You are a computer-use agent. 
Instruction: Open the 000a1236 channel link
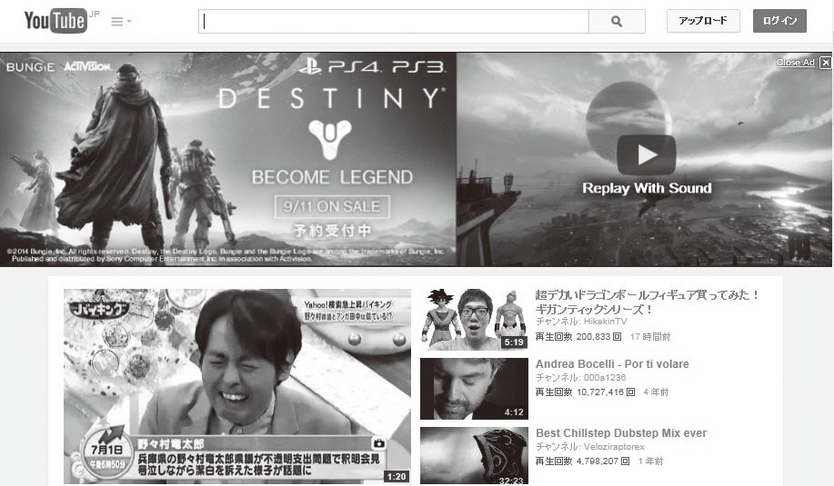[604, 378]
